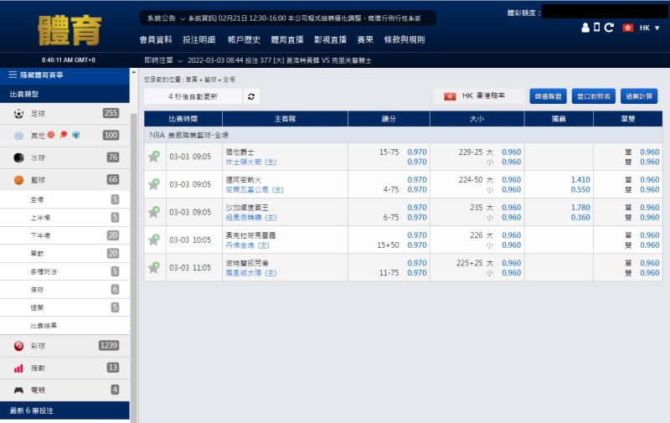Click the 篩選聯盟 button
The image size is (670, 423).
click(x=549, y=96)
